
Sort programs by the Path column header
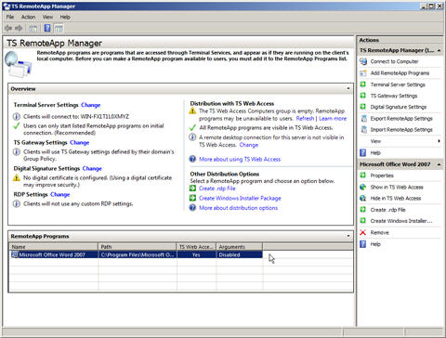138,247
